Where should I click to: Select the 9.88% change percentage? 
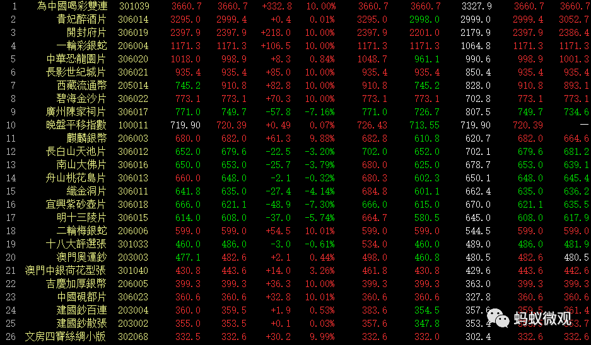(x=322, y=139)
